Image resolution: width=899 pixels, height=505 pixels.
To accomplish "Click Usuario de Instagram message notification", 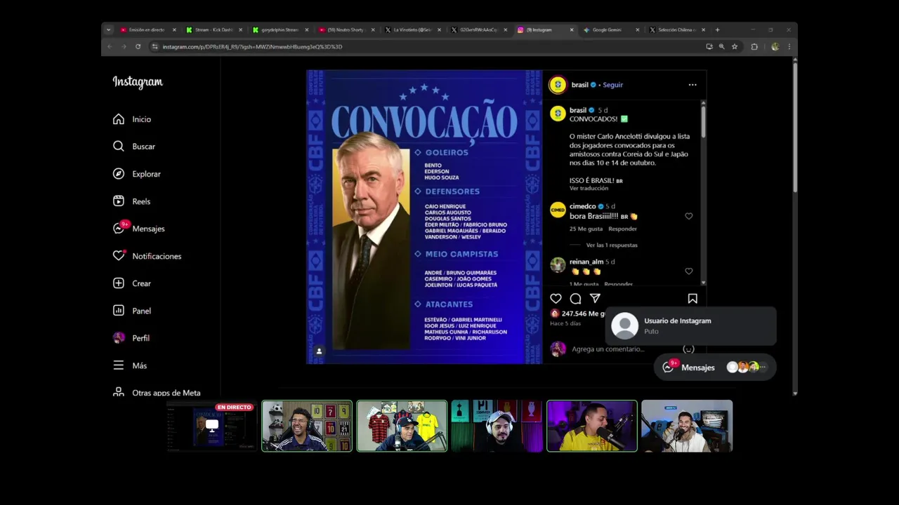I will pos(691,326).
